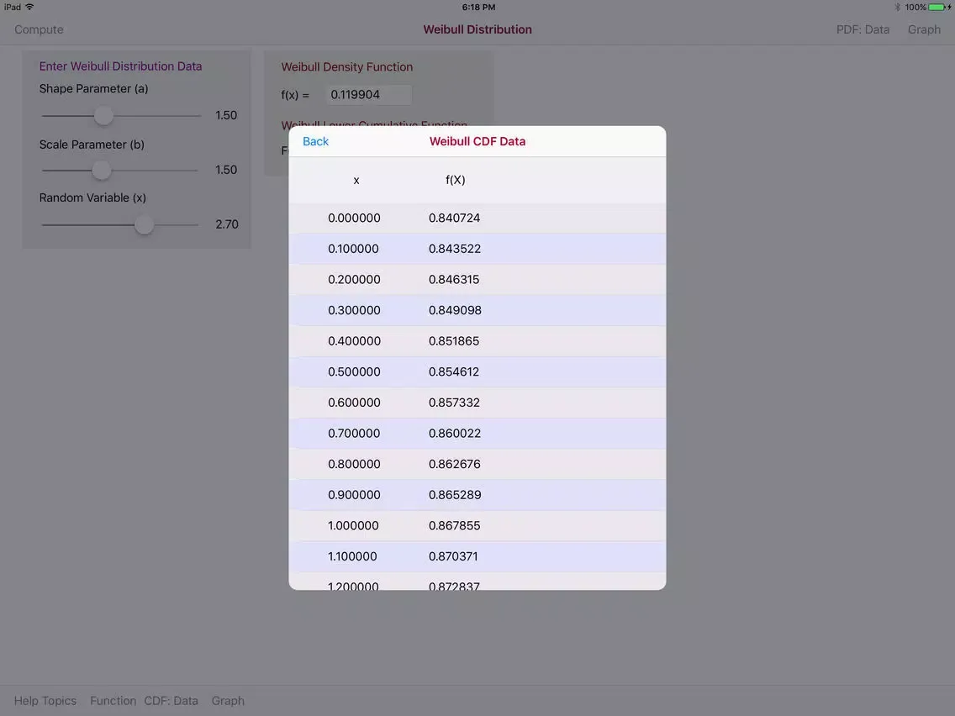Tap the Back button in Weibull CDF Data
955x716 pixels.
[315, 141]
